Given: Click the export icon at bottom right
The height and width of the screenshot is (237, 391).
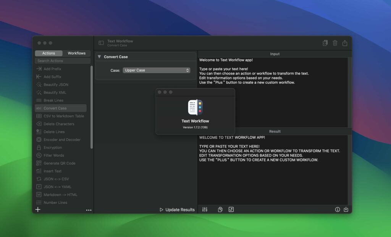Looking at the screenshot, I should (346, 209).
